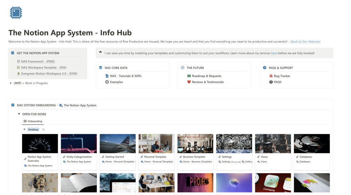The width and height of the screenshot is (351, 195).
Task: Open the NAS Framework - (FREE) link
Action: [38, 61]
